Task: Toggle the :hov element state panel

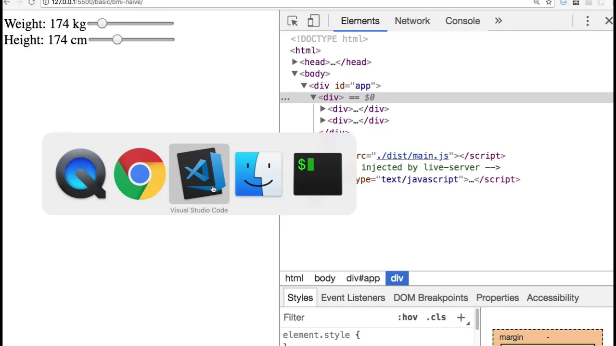Action: (x=408, y=317)
